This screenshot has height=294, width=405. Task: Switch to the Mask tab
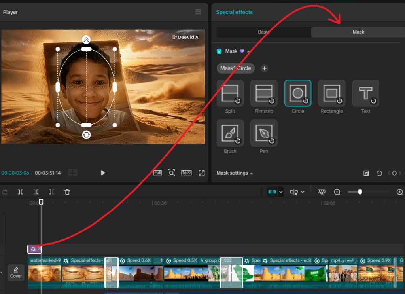[358, 32]
